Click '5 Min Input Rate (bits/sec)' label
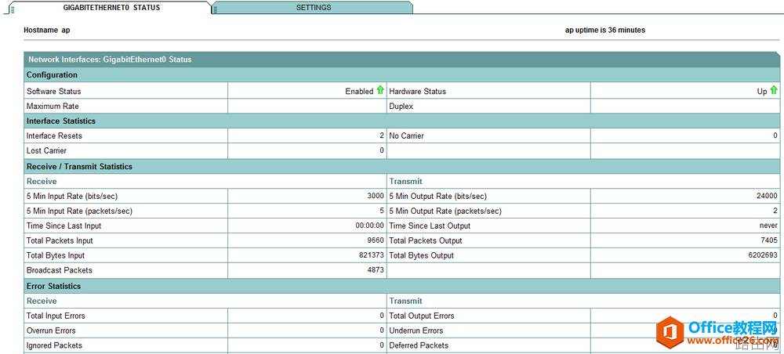784x354 pixels. [72, 197]
